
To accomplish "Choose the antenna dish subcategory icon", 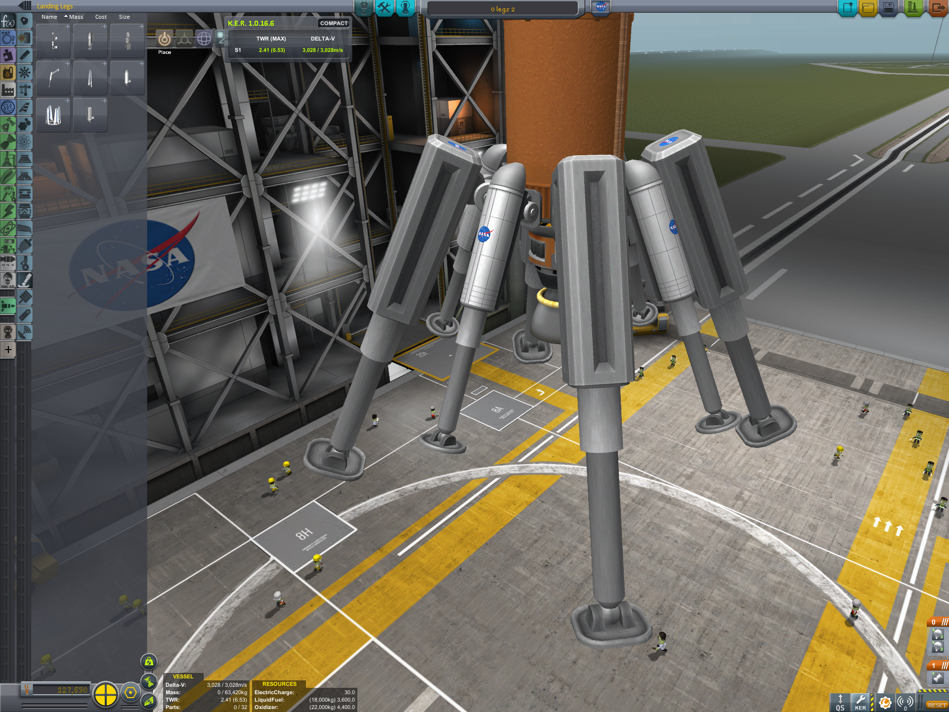I will click(25, 332).
